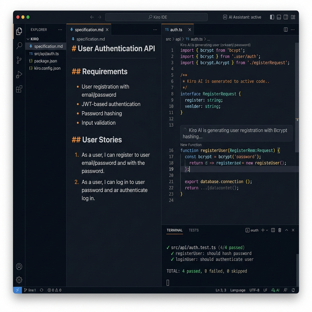The width and height of the screenshot is (312, 312).
Task: Open the Source Control view
Action: 19,60
